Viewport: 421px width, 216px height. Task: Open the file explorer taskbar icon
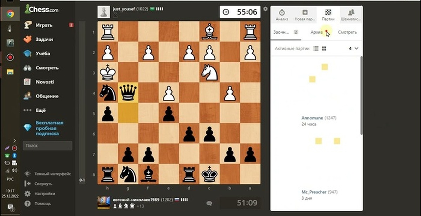pos(10,72)
